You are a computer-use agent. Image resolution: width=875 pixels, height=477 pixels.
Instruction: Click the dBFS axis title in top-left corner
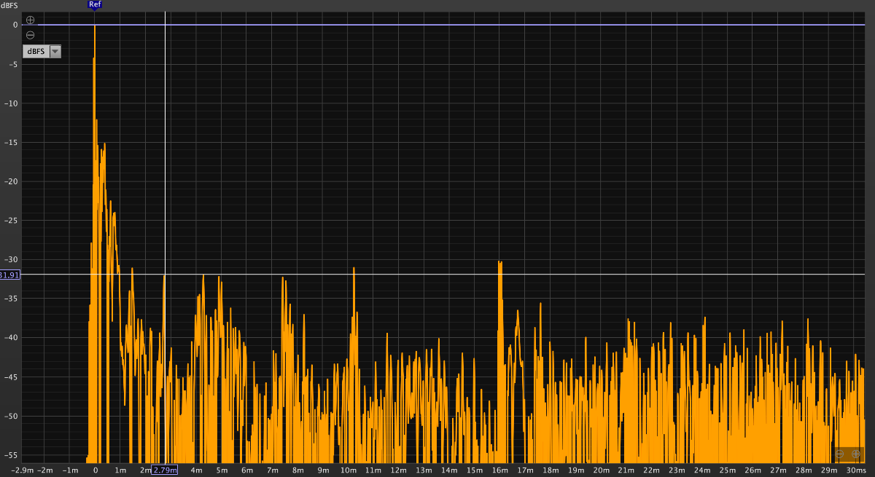[x=9, y=5]
